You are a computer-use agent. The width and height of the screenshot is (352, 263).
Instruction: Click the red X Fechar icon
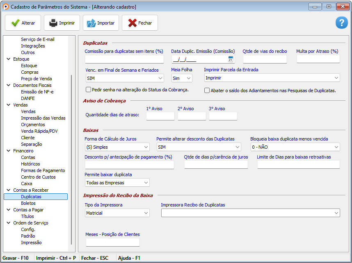pos(132,23)
